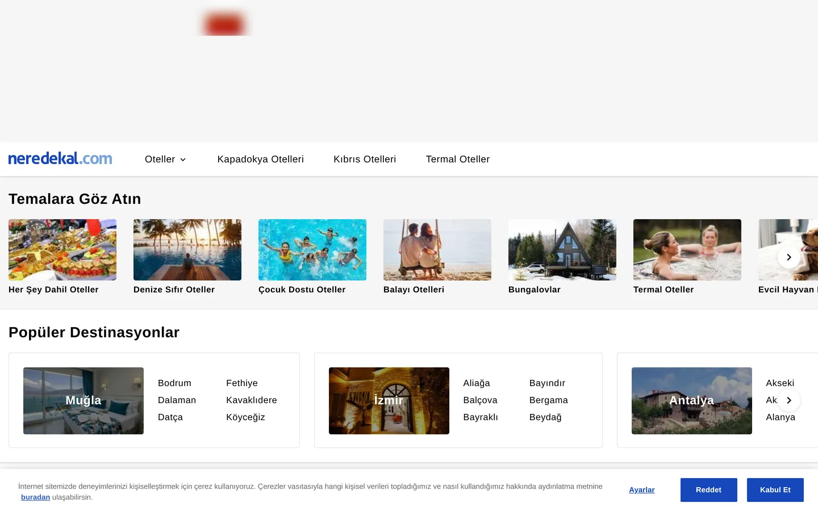
Task: Choose Bayraklı under İzmir
Action: [481, 417]
